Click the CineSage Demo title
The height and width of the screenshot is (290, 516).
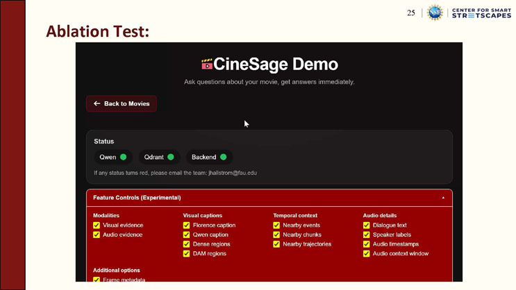pos(276,64)
